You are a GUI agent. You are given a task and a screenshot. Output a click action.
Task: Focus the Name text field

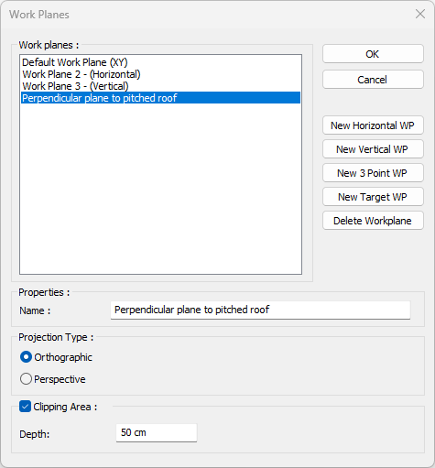pos(260,310)
